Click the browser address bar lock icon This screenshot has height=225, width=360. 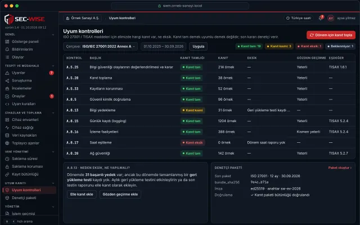tap(159, 6)
